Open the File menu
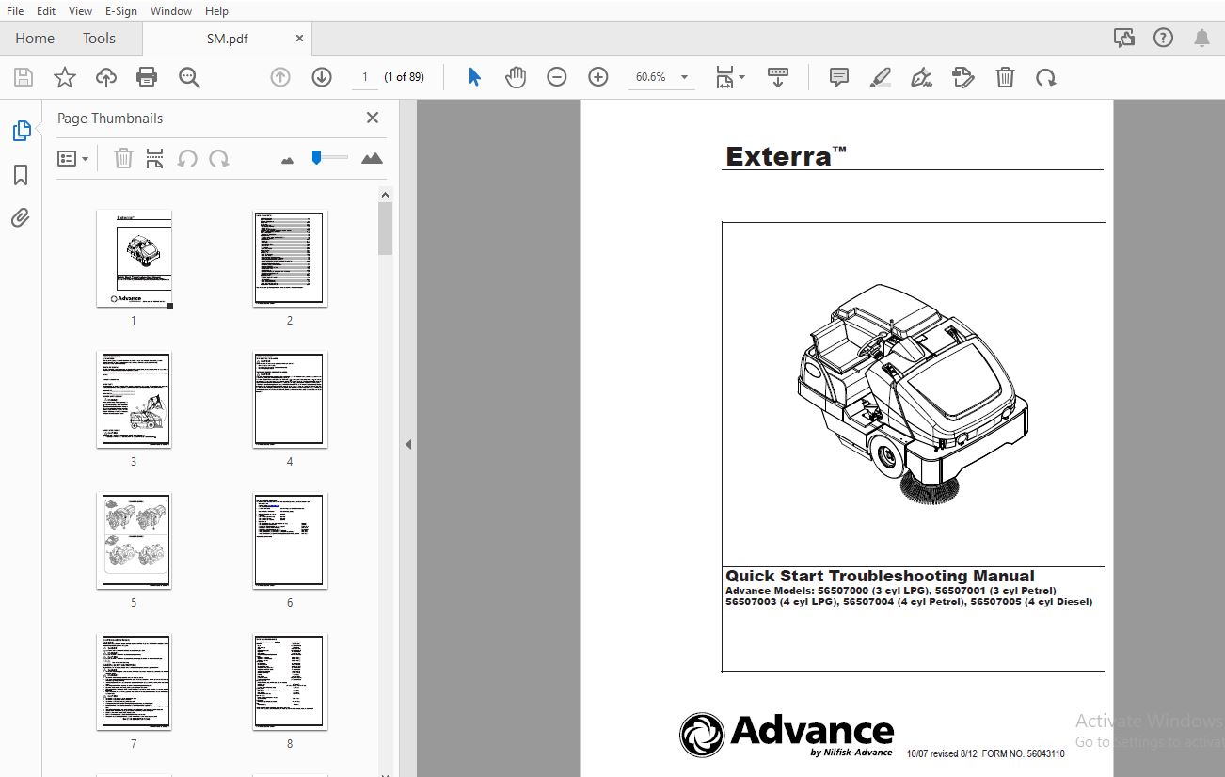This screenshot has height=777, width=1225. pyautogui.click(x=15, y=11)
